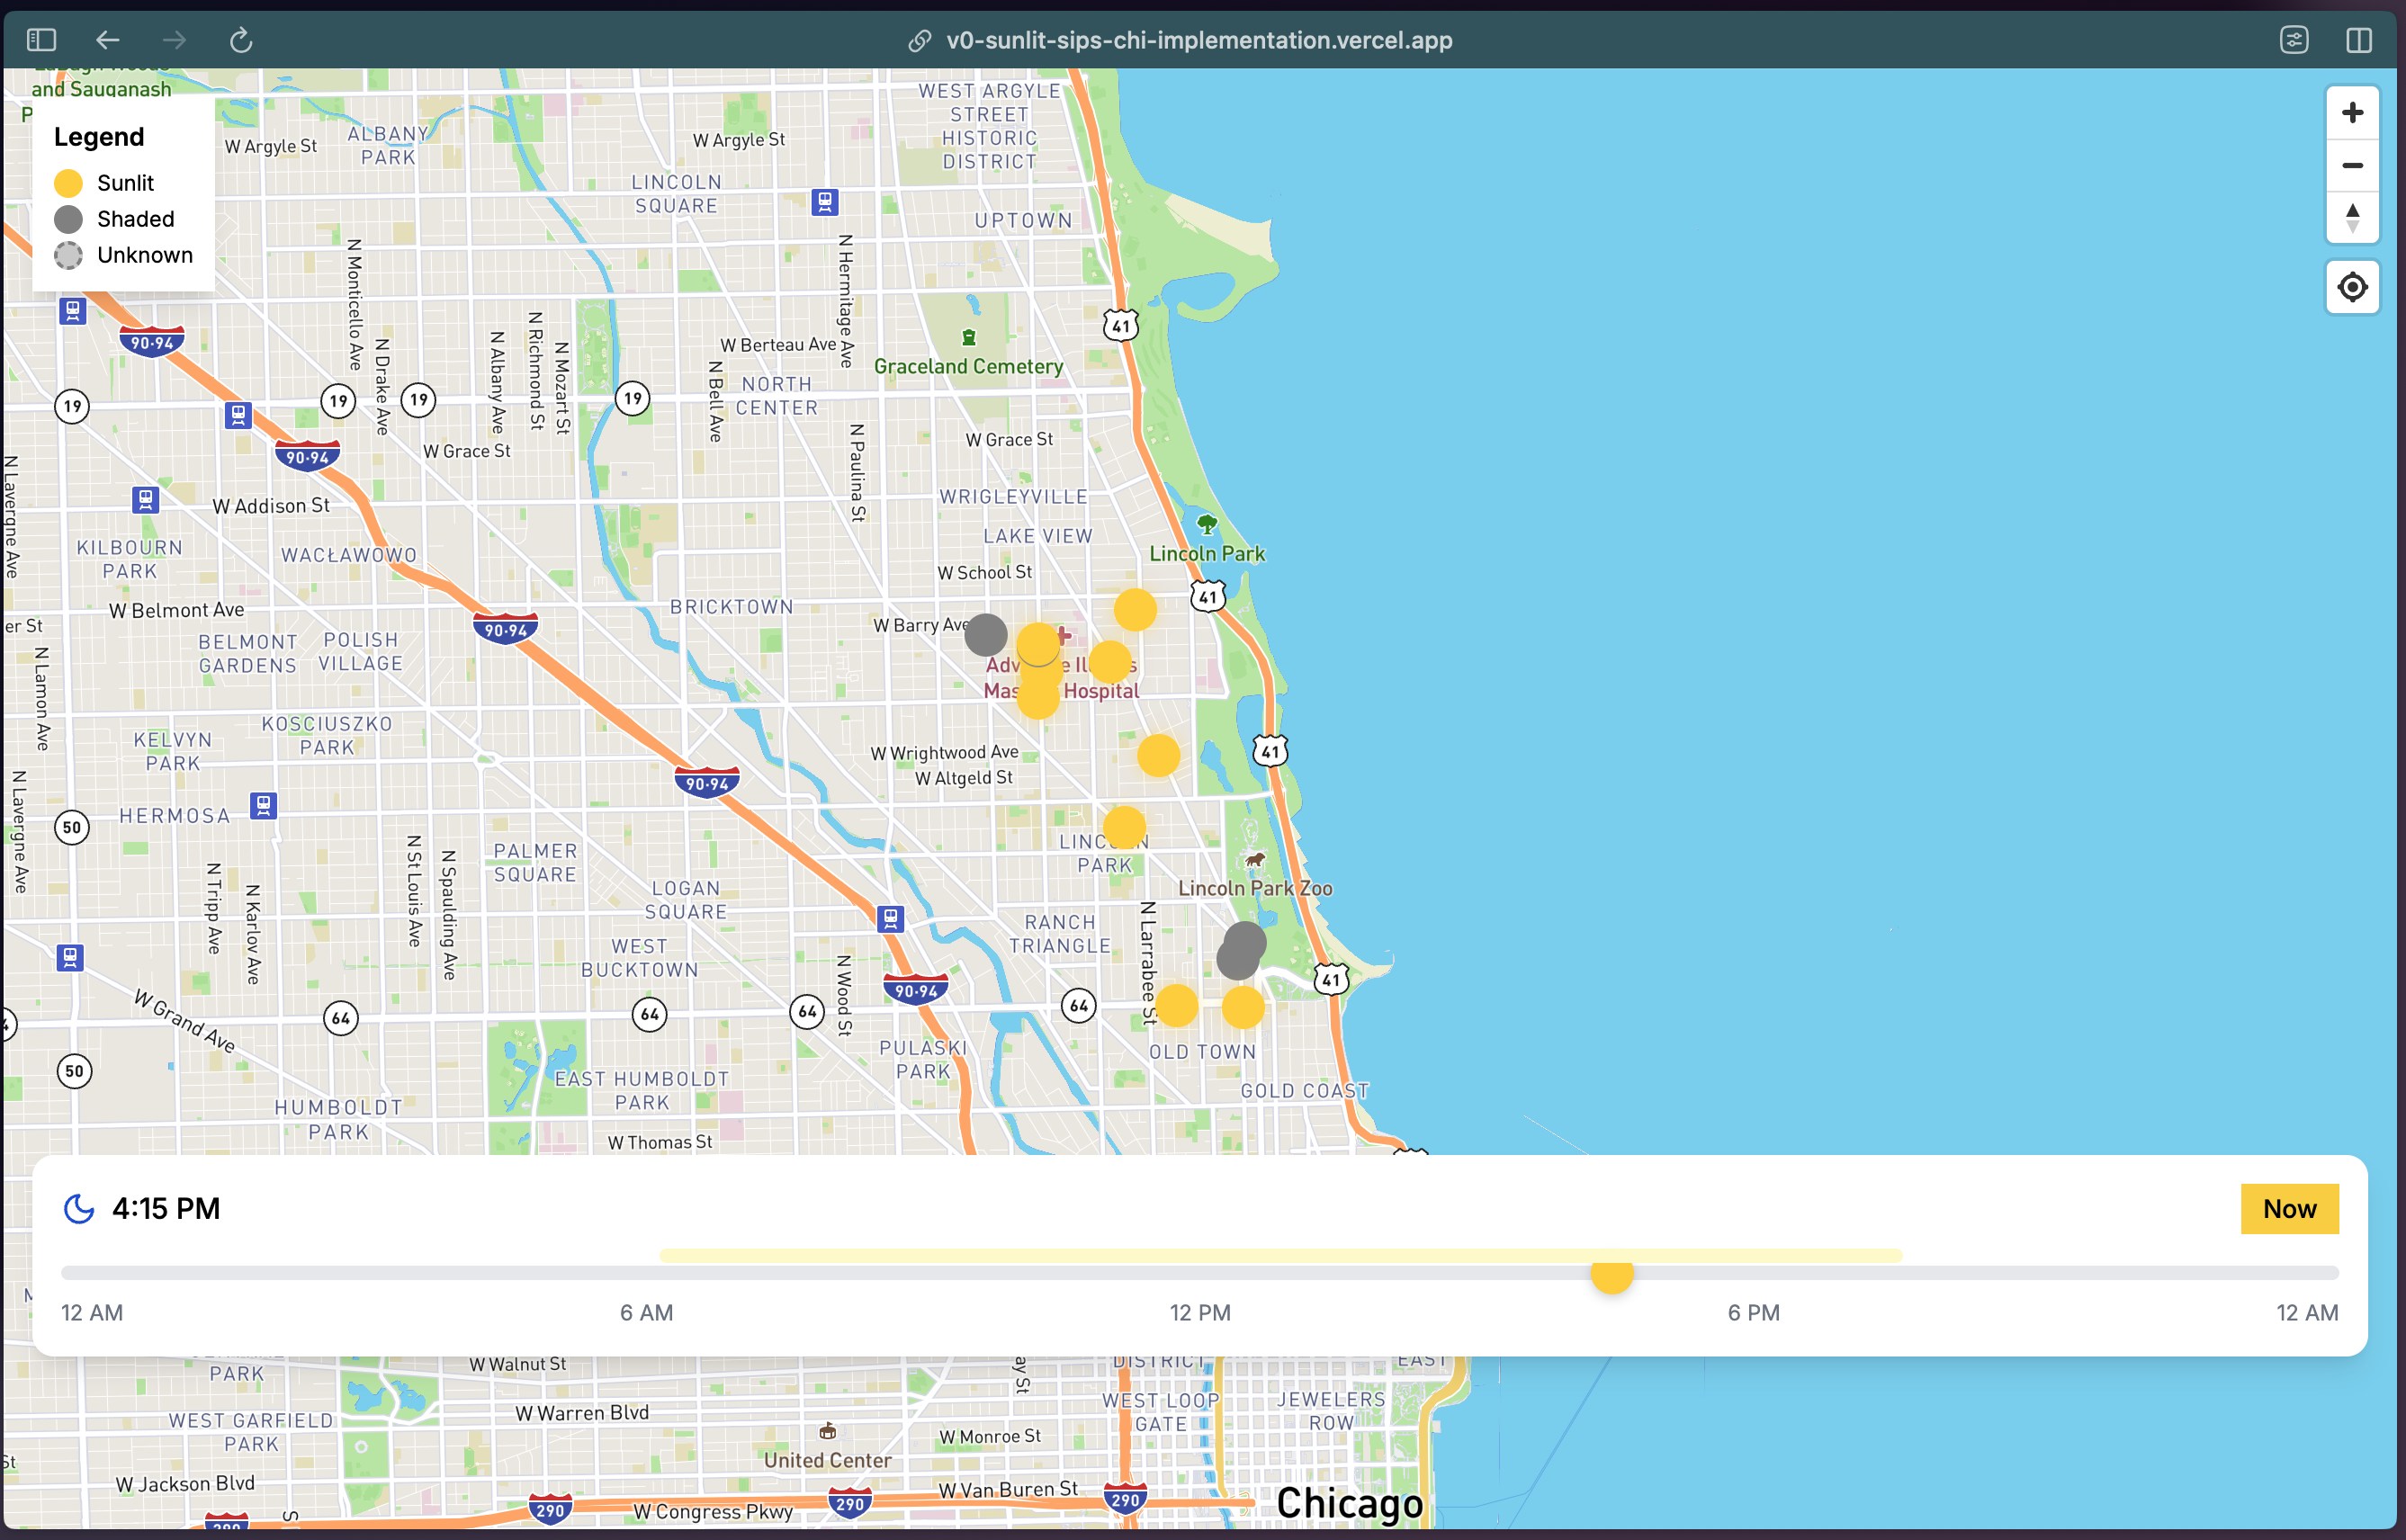Open the browser split view icon

(x=2358, y=40)
